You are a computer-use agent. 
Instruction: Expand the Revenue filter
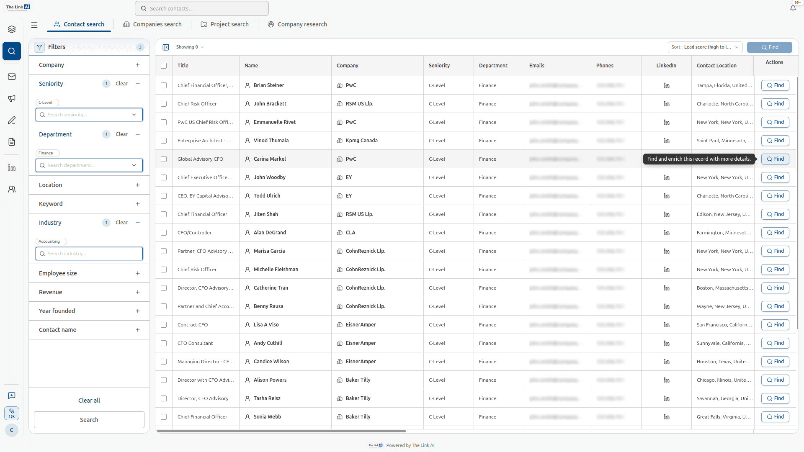coord(138,292)
